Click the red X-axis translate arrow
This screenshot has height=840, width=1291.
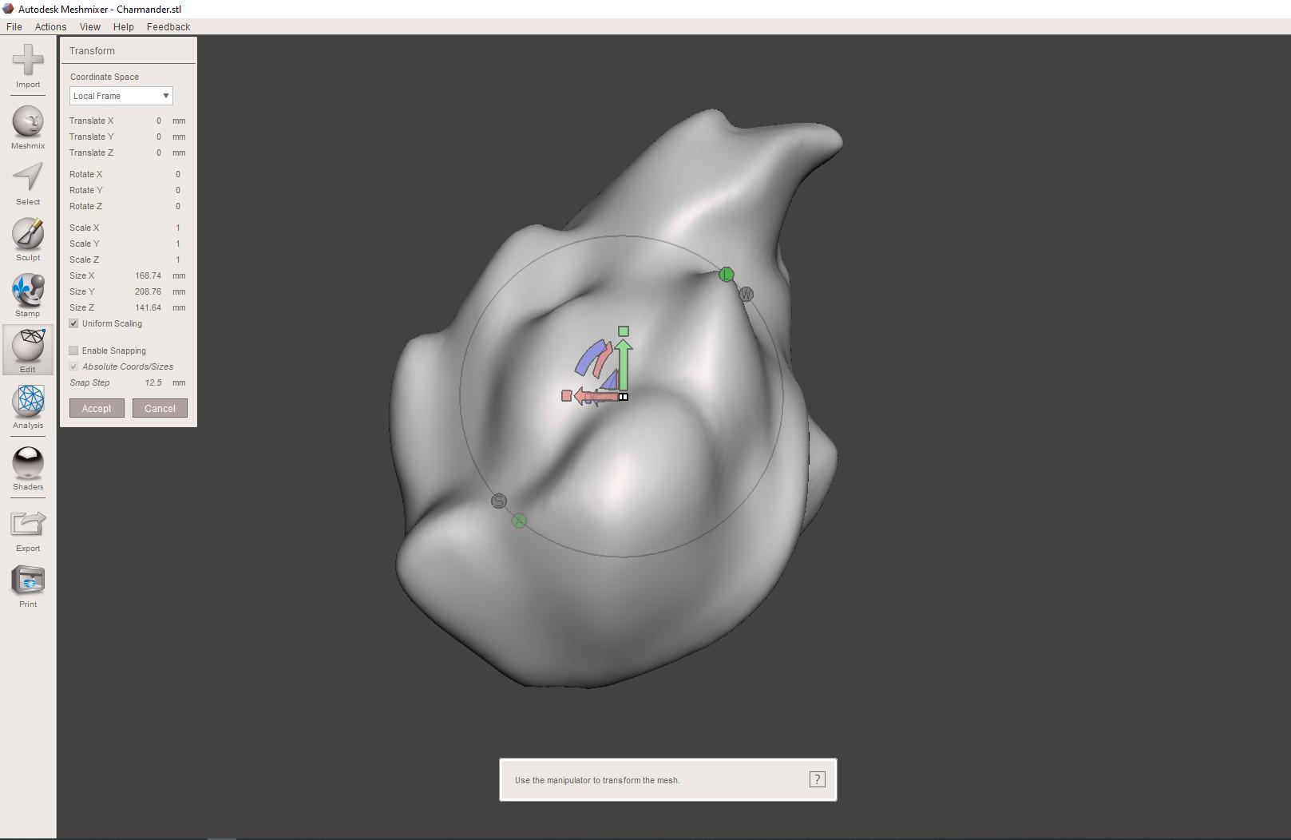point(596,396)
